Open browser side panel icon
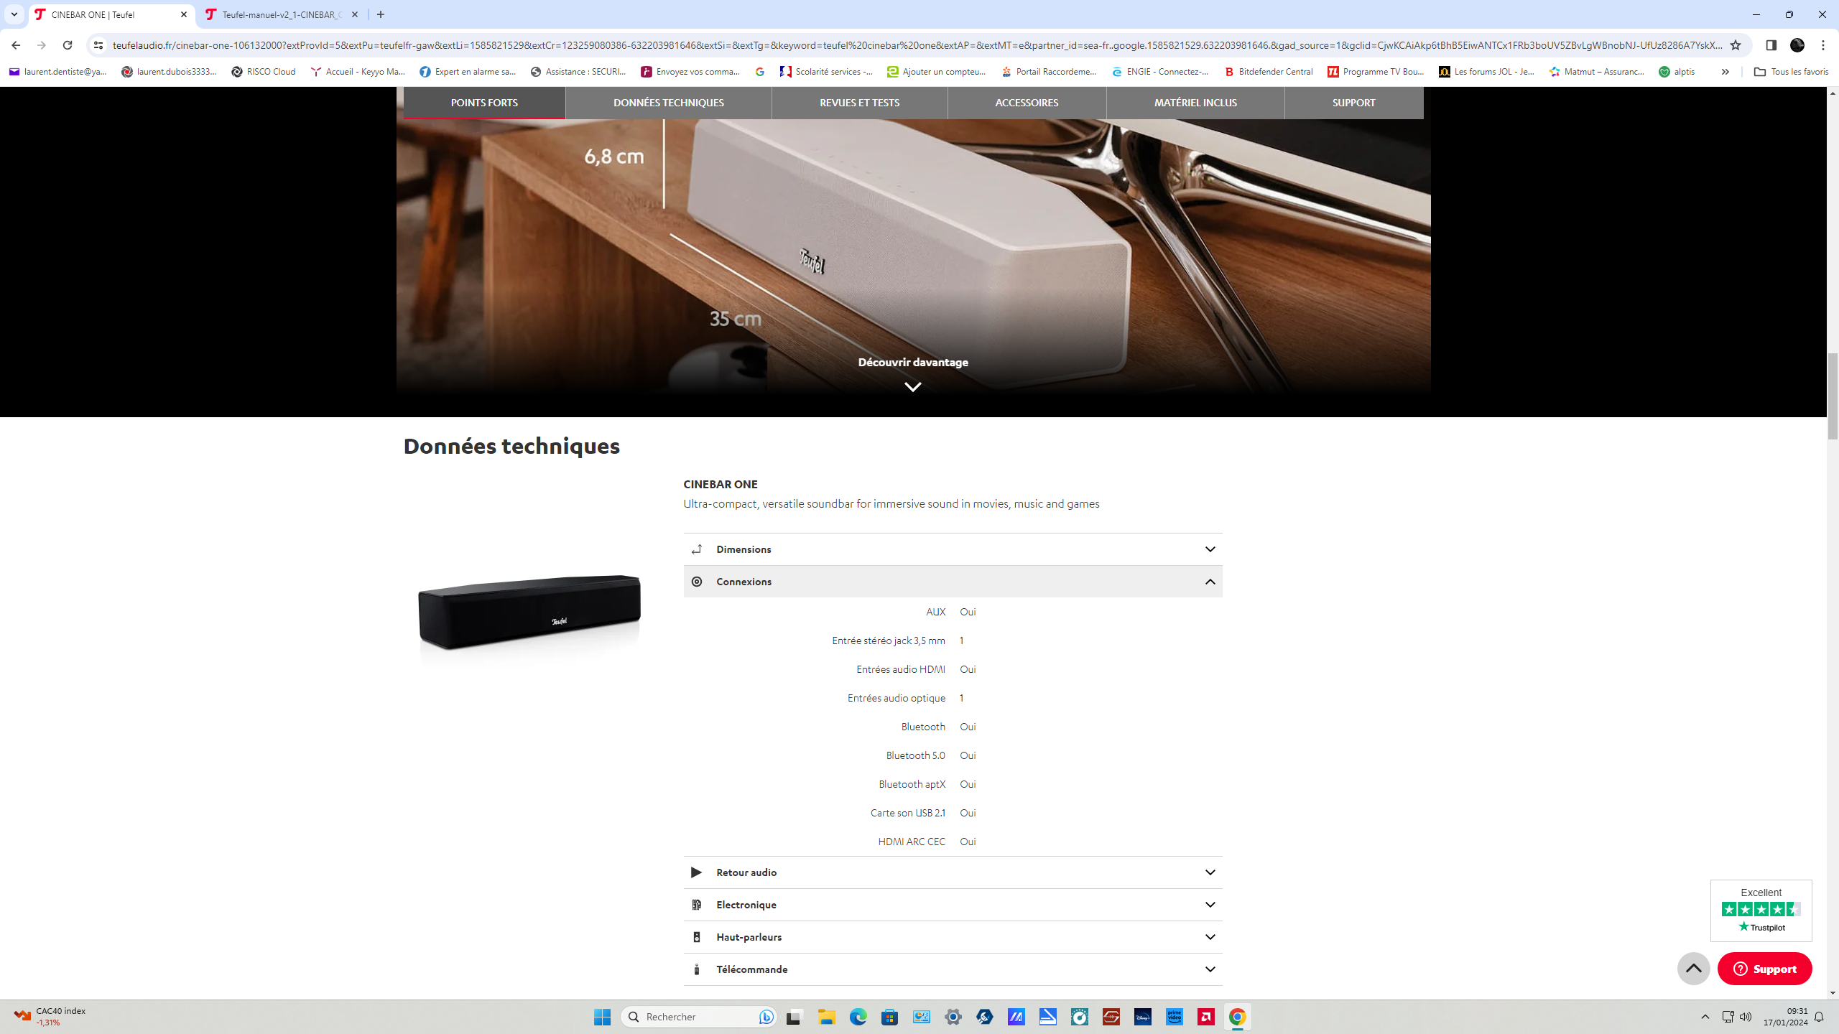The image size is (1839, 1034). (x=1771, y=45)
